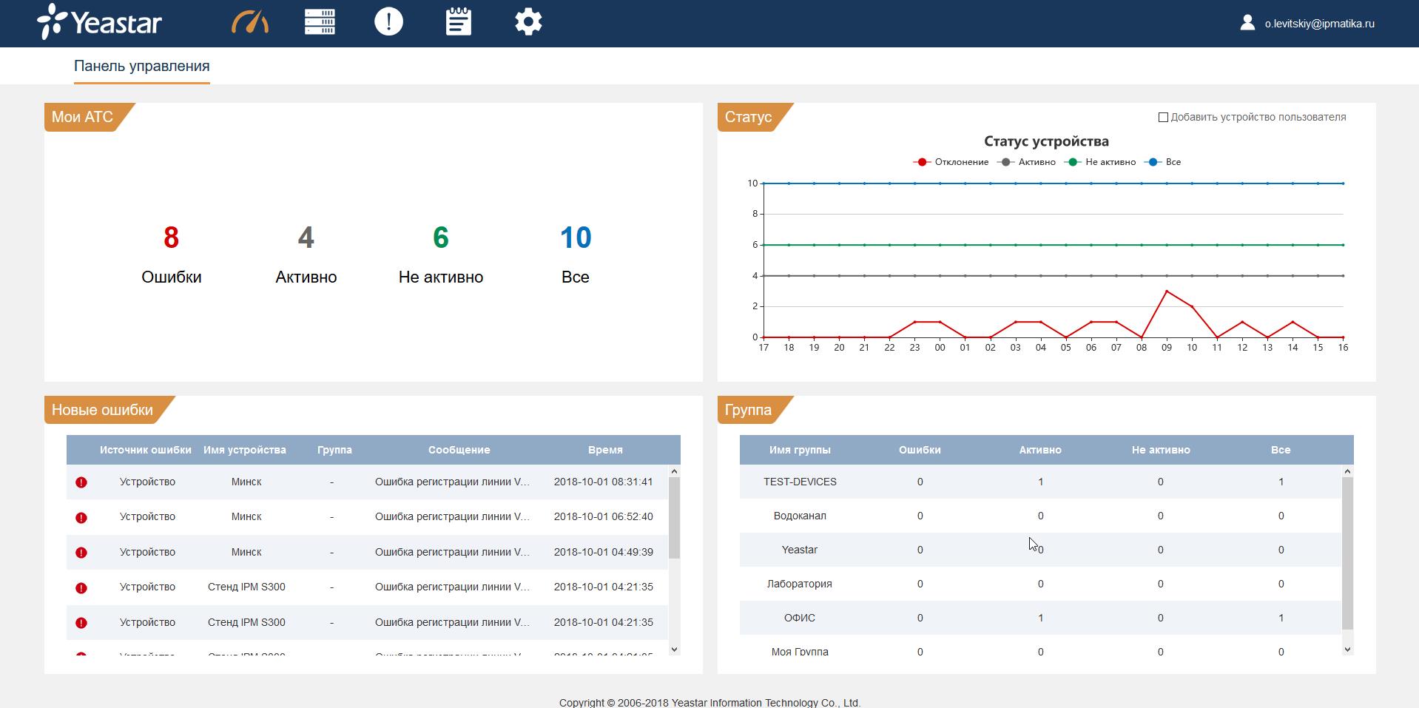The image size is (1419, 708).
Task: Click the user account avatar icon
Action: pyautogui.click(x=1247, y=23)
